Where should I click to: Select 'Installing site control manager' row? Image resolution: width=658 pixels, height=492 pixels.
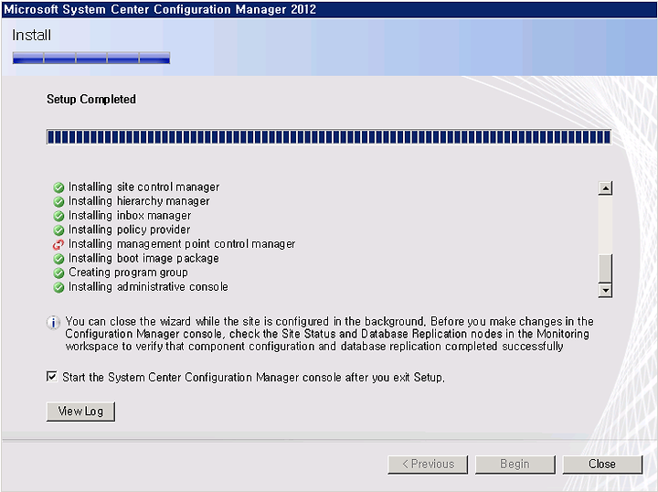(136, 187)
